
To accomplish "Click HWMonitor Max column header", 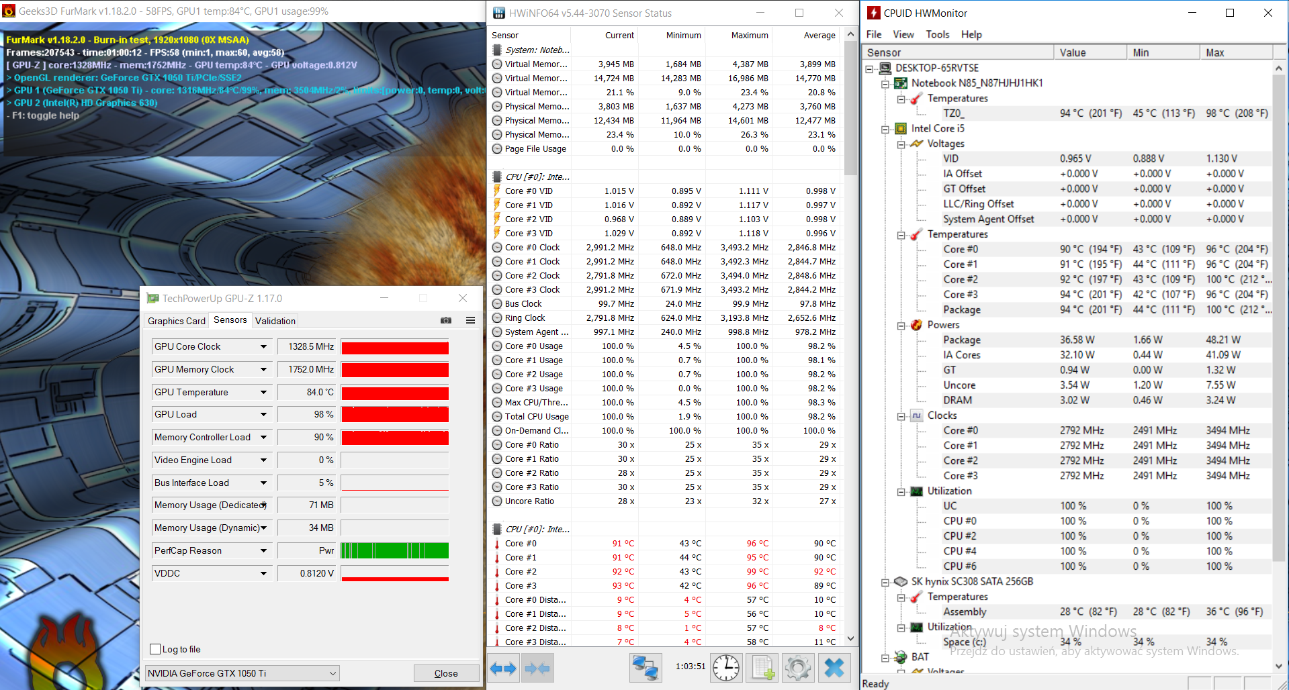I will pos(1236,52).
